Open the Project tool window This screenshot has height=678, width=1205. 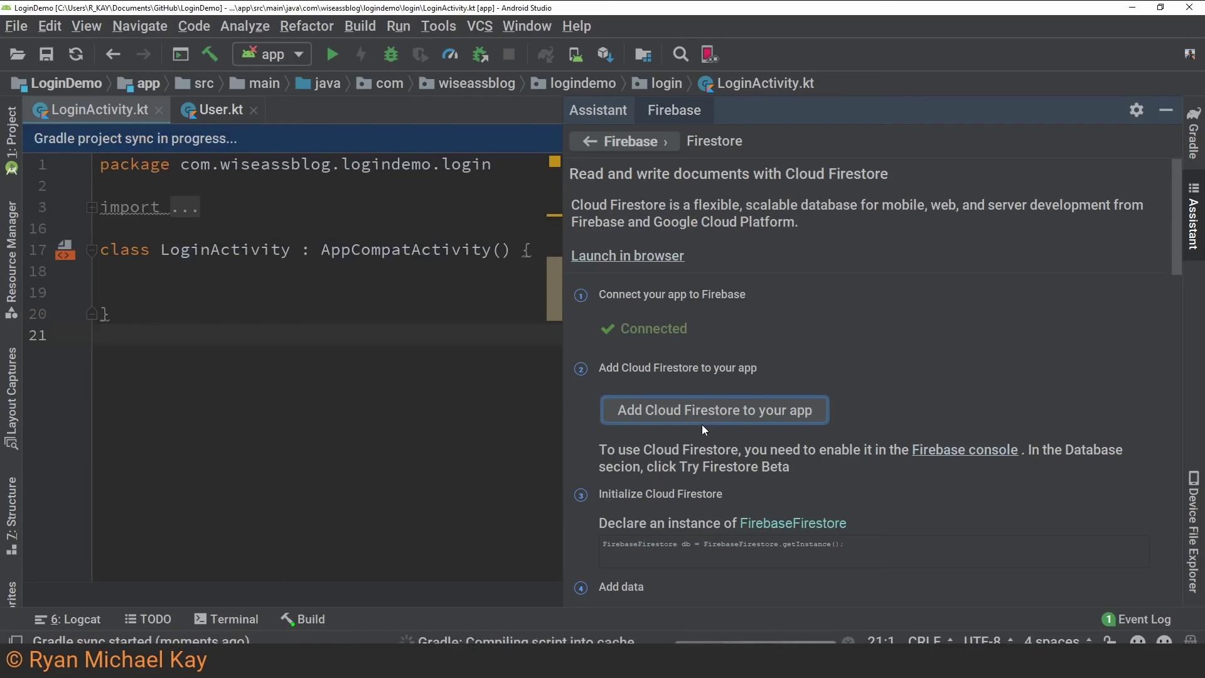(11, 140)
